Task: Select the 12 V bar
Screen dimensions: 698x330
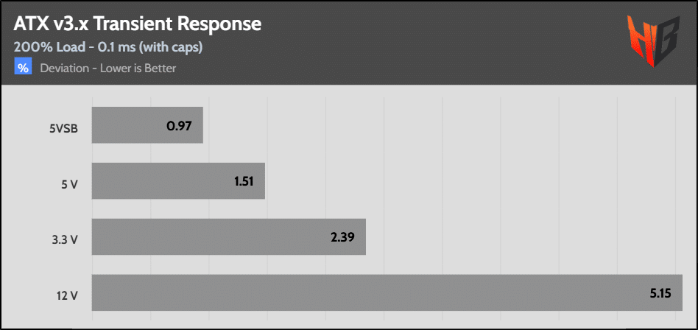Action: point(387,292)
